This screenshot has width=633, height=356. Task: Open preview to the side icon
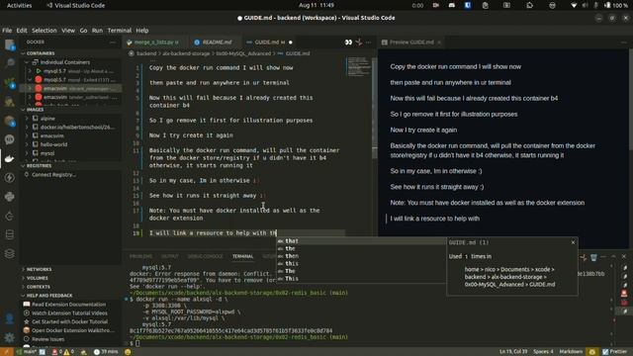pos(348,42)
